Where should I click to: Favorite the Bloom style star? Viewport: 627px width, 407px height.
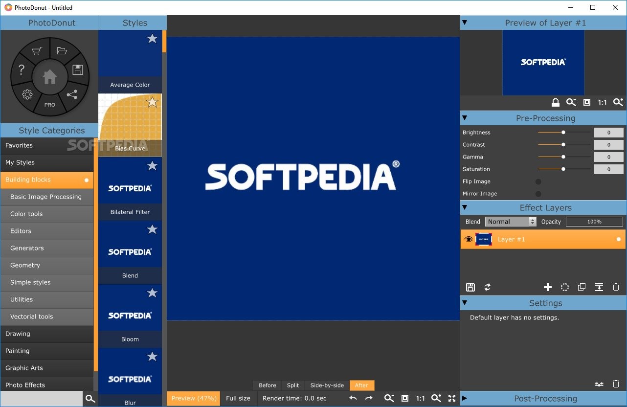click(152, 293)
